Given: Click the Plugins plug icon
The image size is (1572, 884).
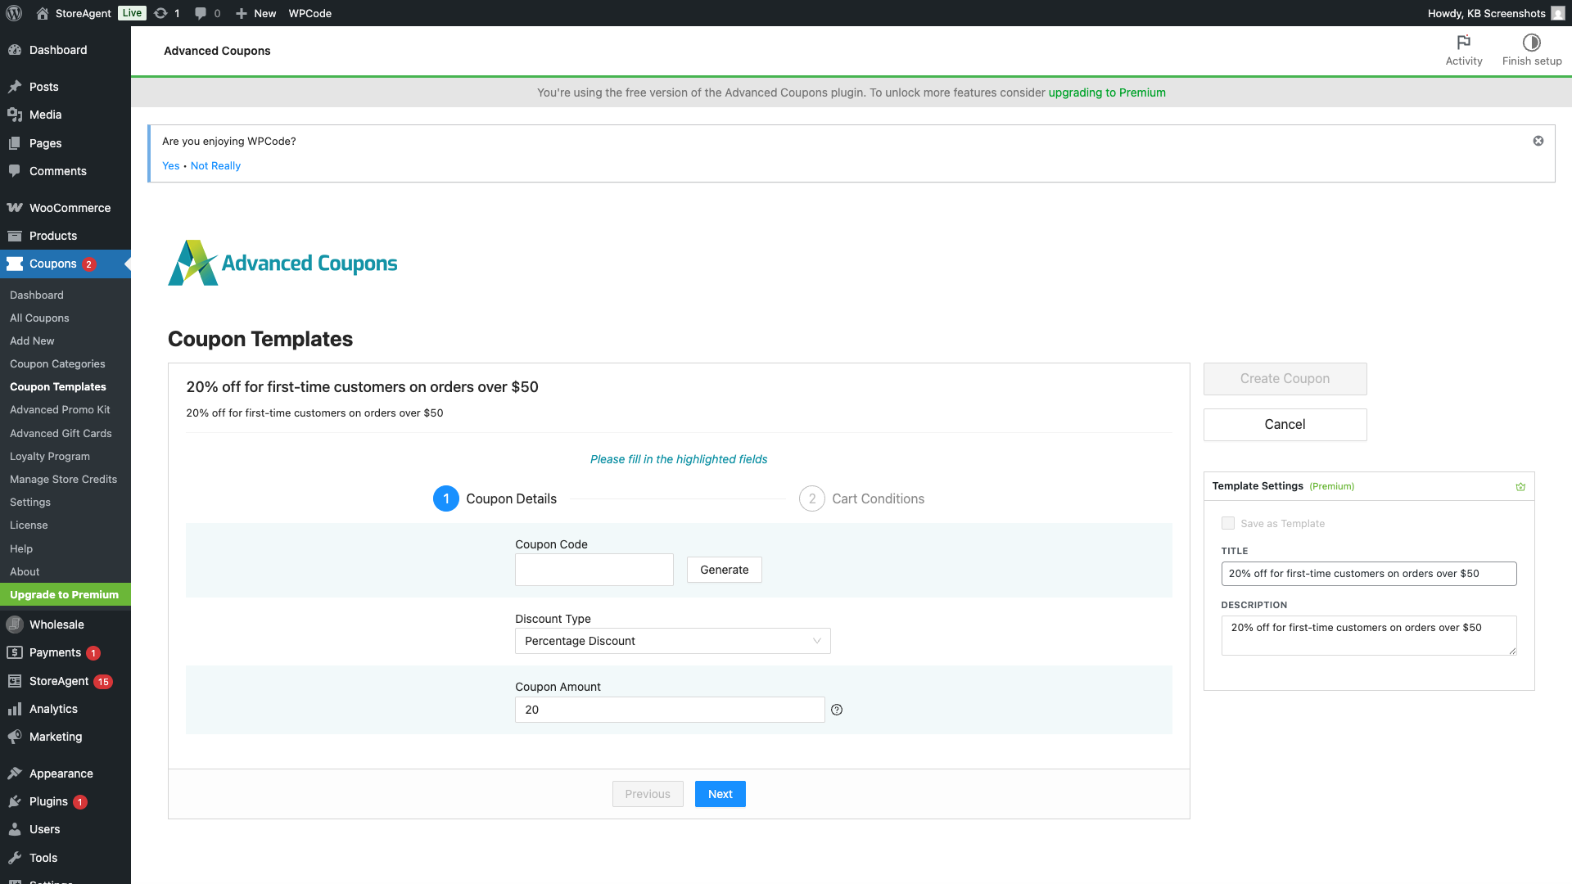Looking at the screenshot, I should [x=15, y=801].
